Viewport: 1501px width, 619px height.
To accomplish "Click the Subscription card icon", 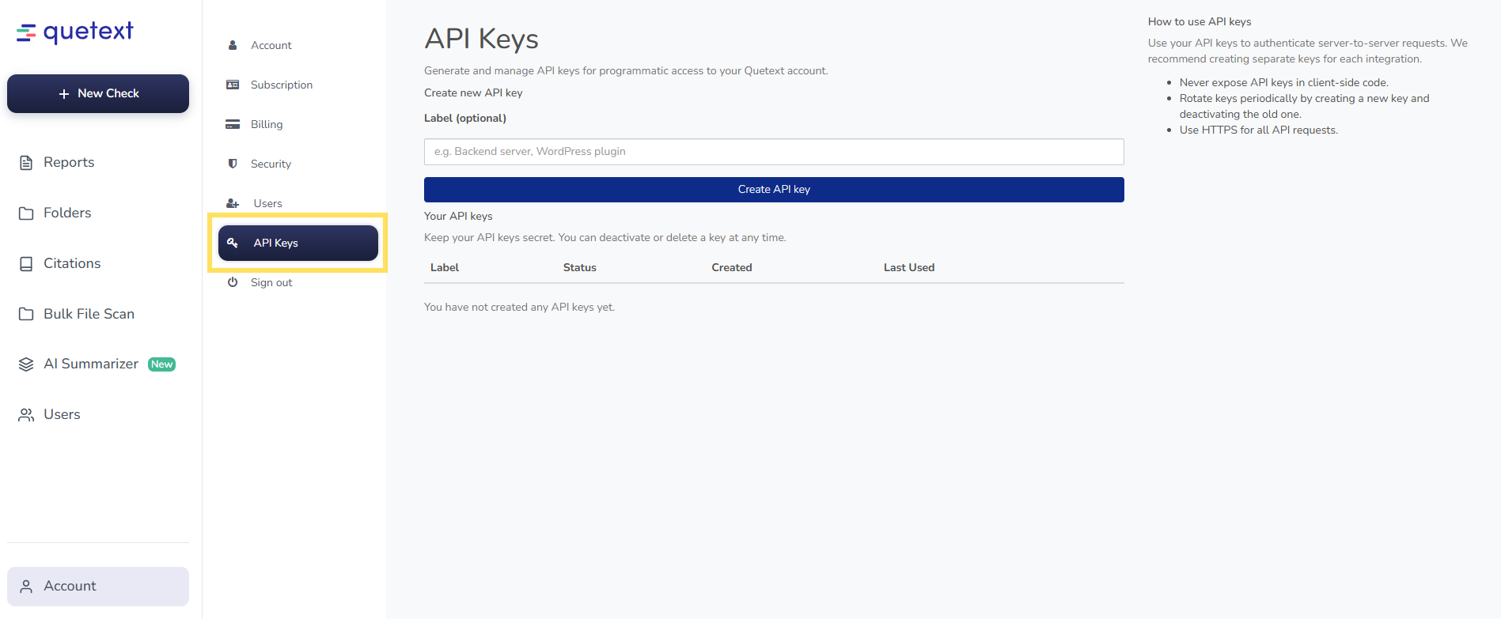I will 233,85.
